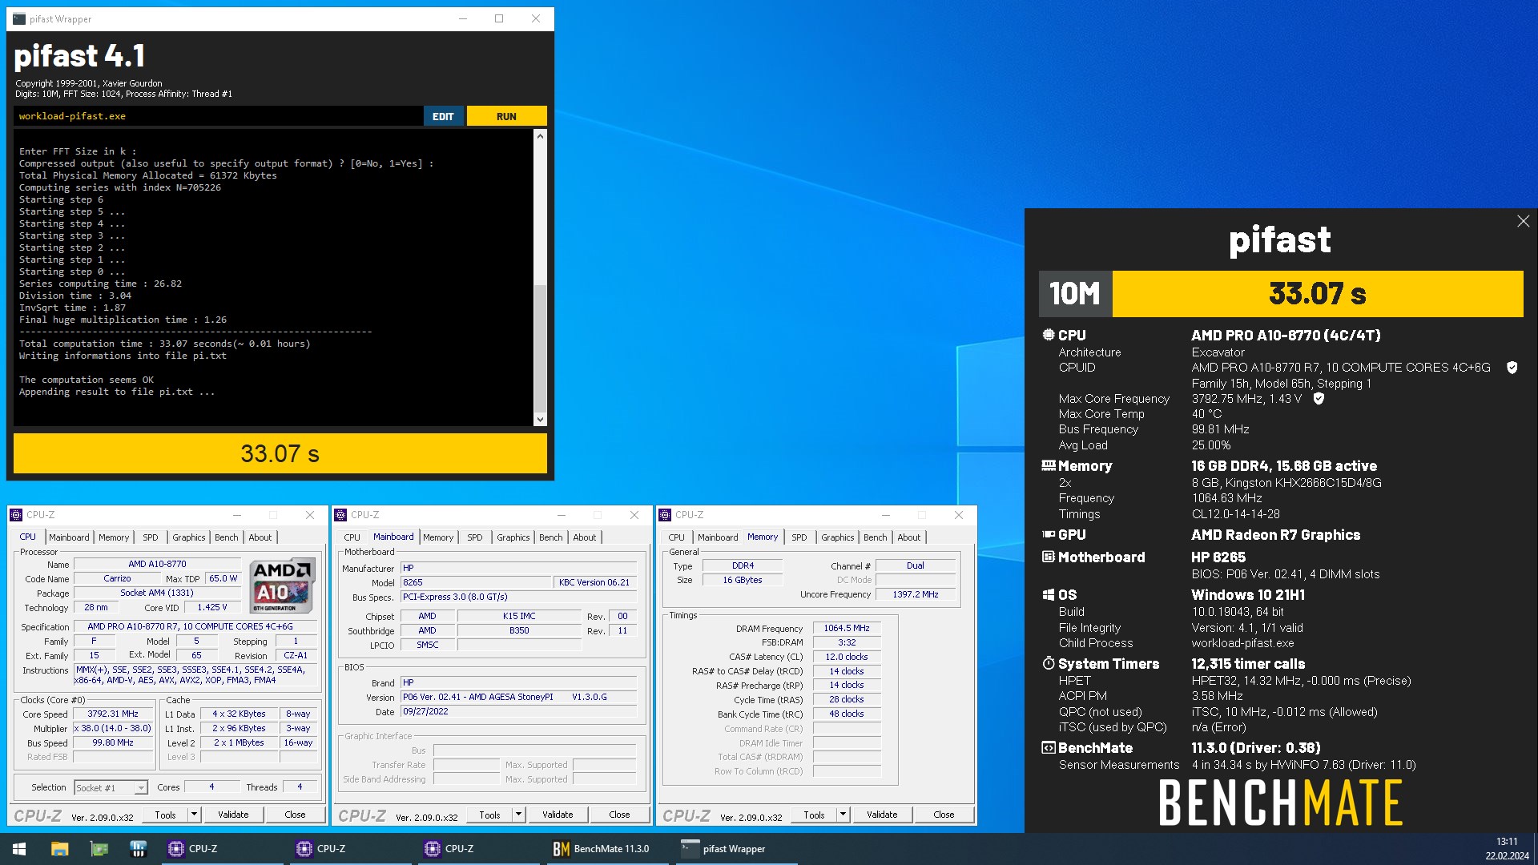
Task: Click the BIOS date 09/27/2022 field
Action: [x=519, y=711]
